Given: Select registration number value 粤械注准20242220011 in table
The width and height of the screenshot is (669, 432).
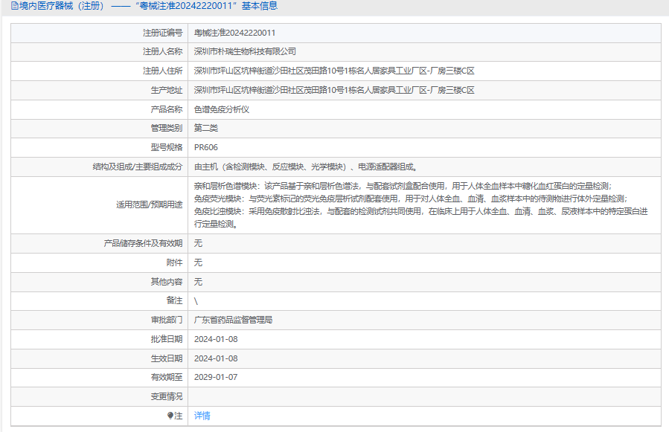Looking at the screenshot, I should pos(234,33).
